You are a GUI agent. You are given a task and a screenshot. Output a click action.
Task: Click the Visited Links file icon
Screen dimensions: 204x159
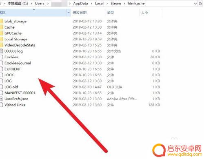click(x=1, y=105)
